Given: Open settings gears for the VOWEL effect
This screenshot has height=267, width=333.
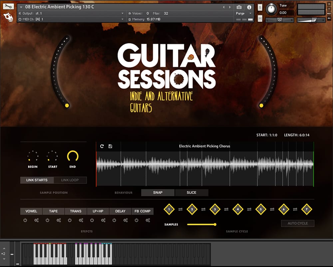Looking at the screenshot, I should 36,220.
